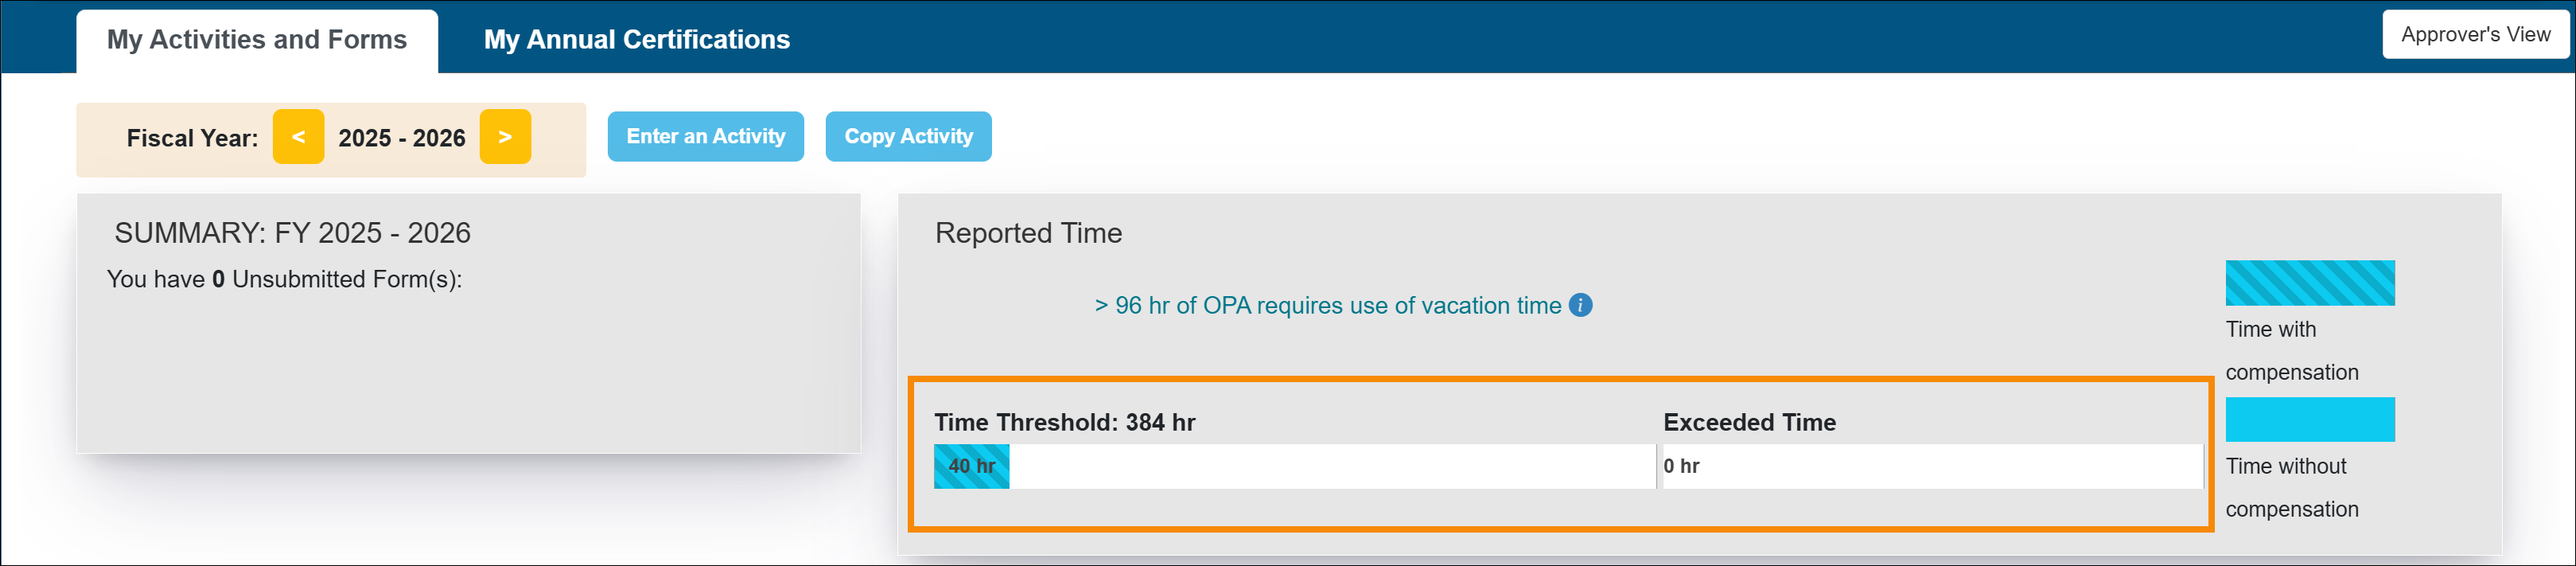Switch to My Annual Certifications tab
This screenshot has width=2576, height=566.
[636, 40]
